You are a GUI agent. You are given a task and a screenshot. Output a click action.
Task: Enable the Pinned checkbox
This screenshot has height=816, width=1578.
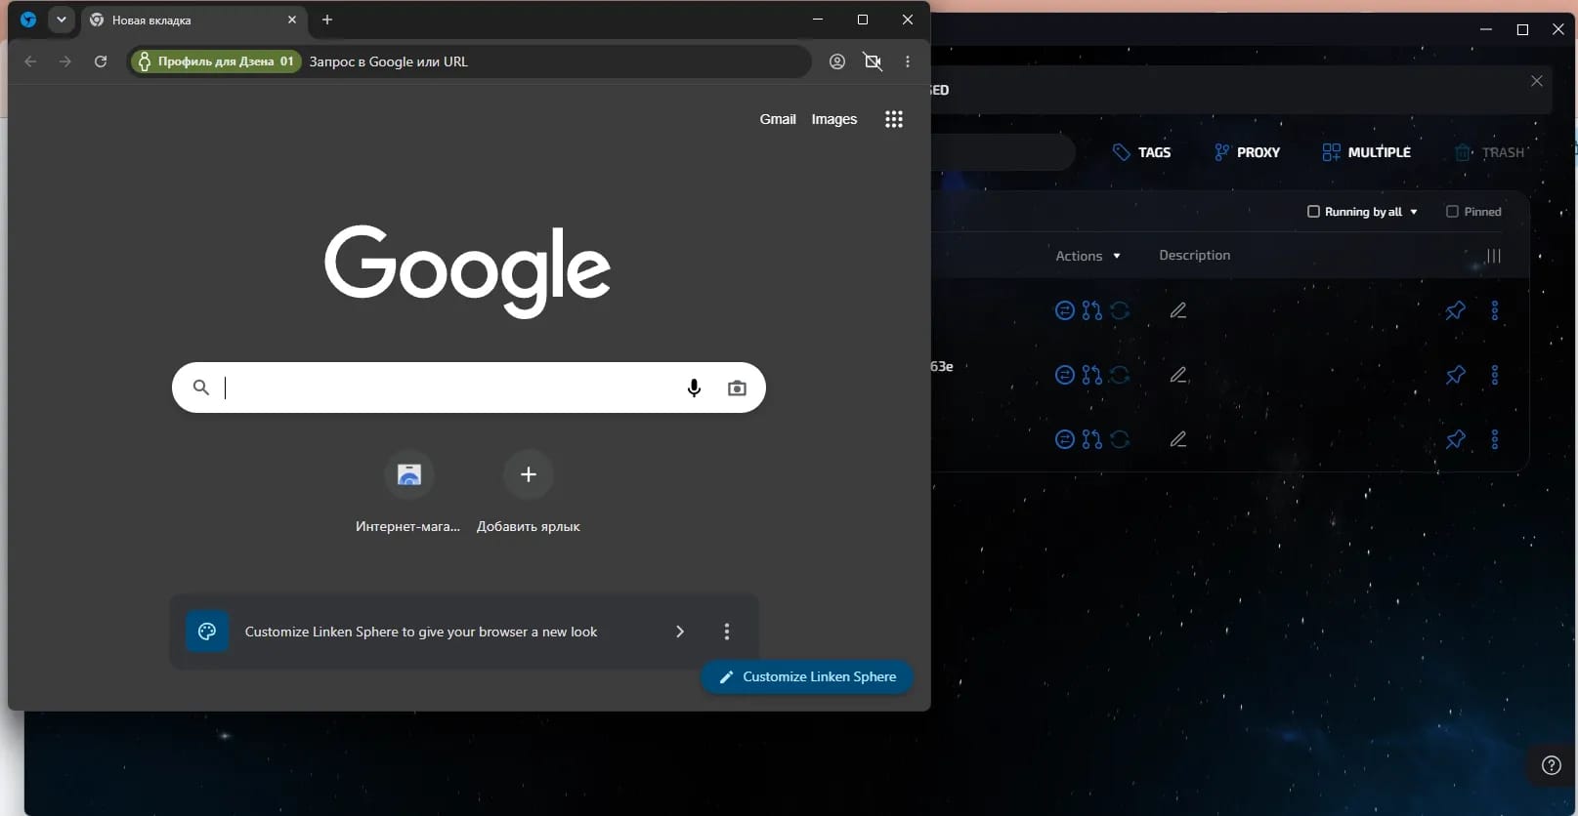1452,211
